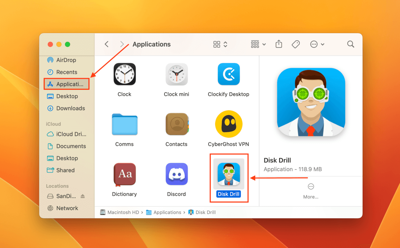Click the "Clockify Desktop" label

tap(228, 94)
